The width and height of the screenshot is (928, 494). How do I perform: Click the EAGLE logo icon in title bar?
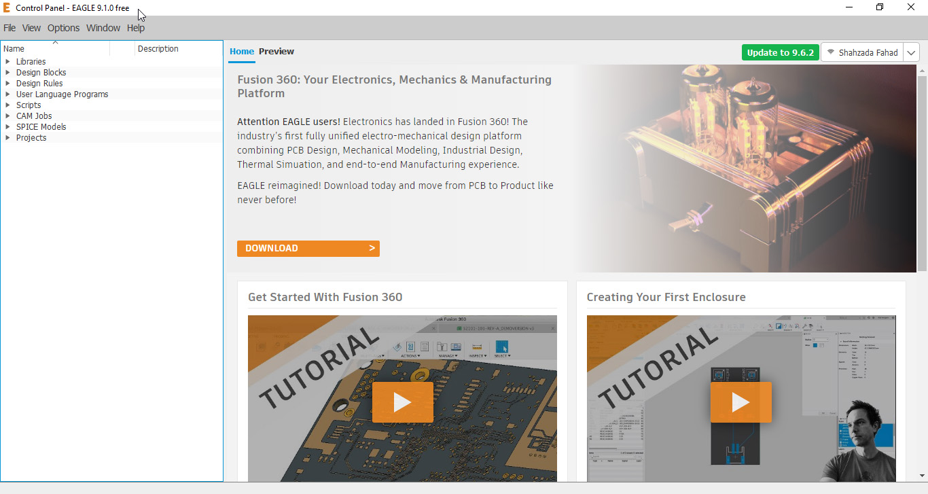(x=7, y=7)
